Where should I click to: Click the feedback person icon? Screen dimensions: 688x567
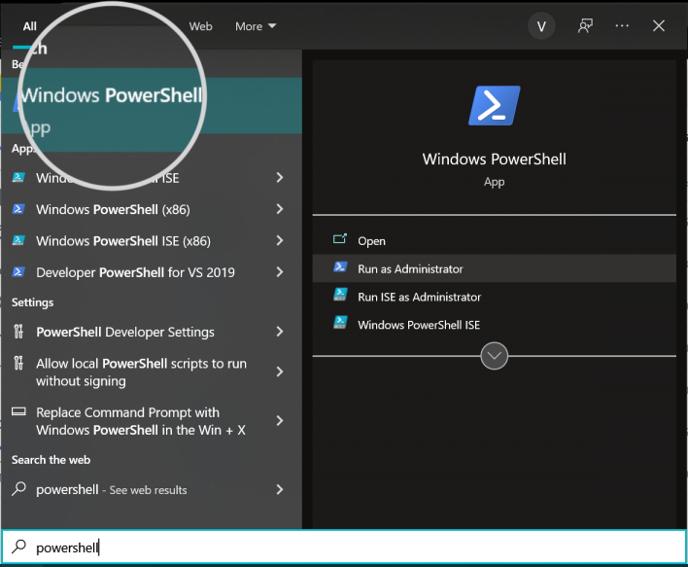click(x=585, y=26)
